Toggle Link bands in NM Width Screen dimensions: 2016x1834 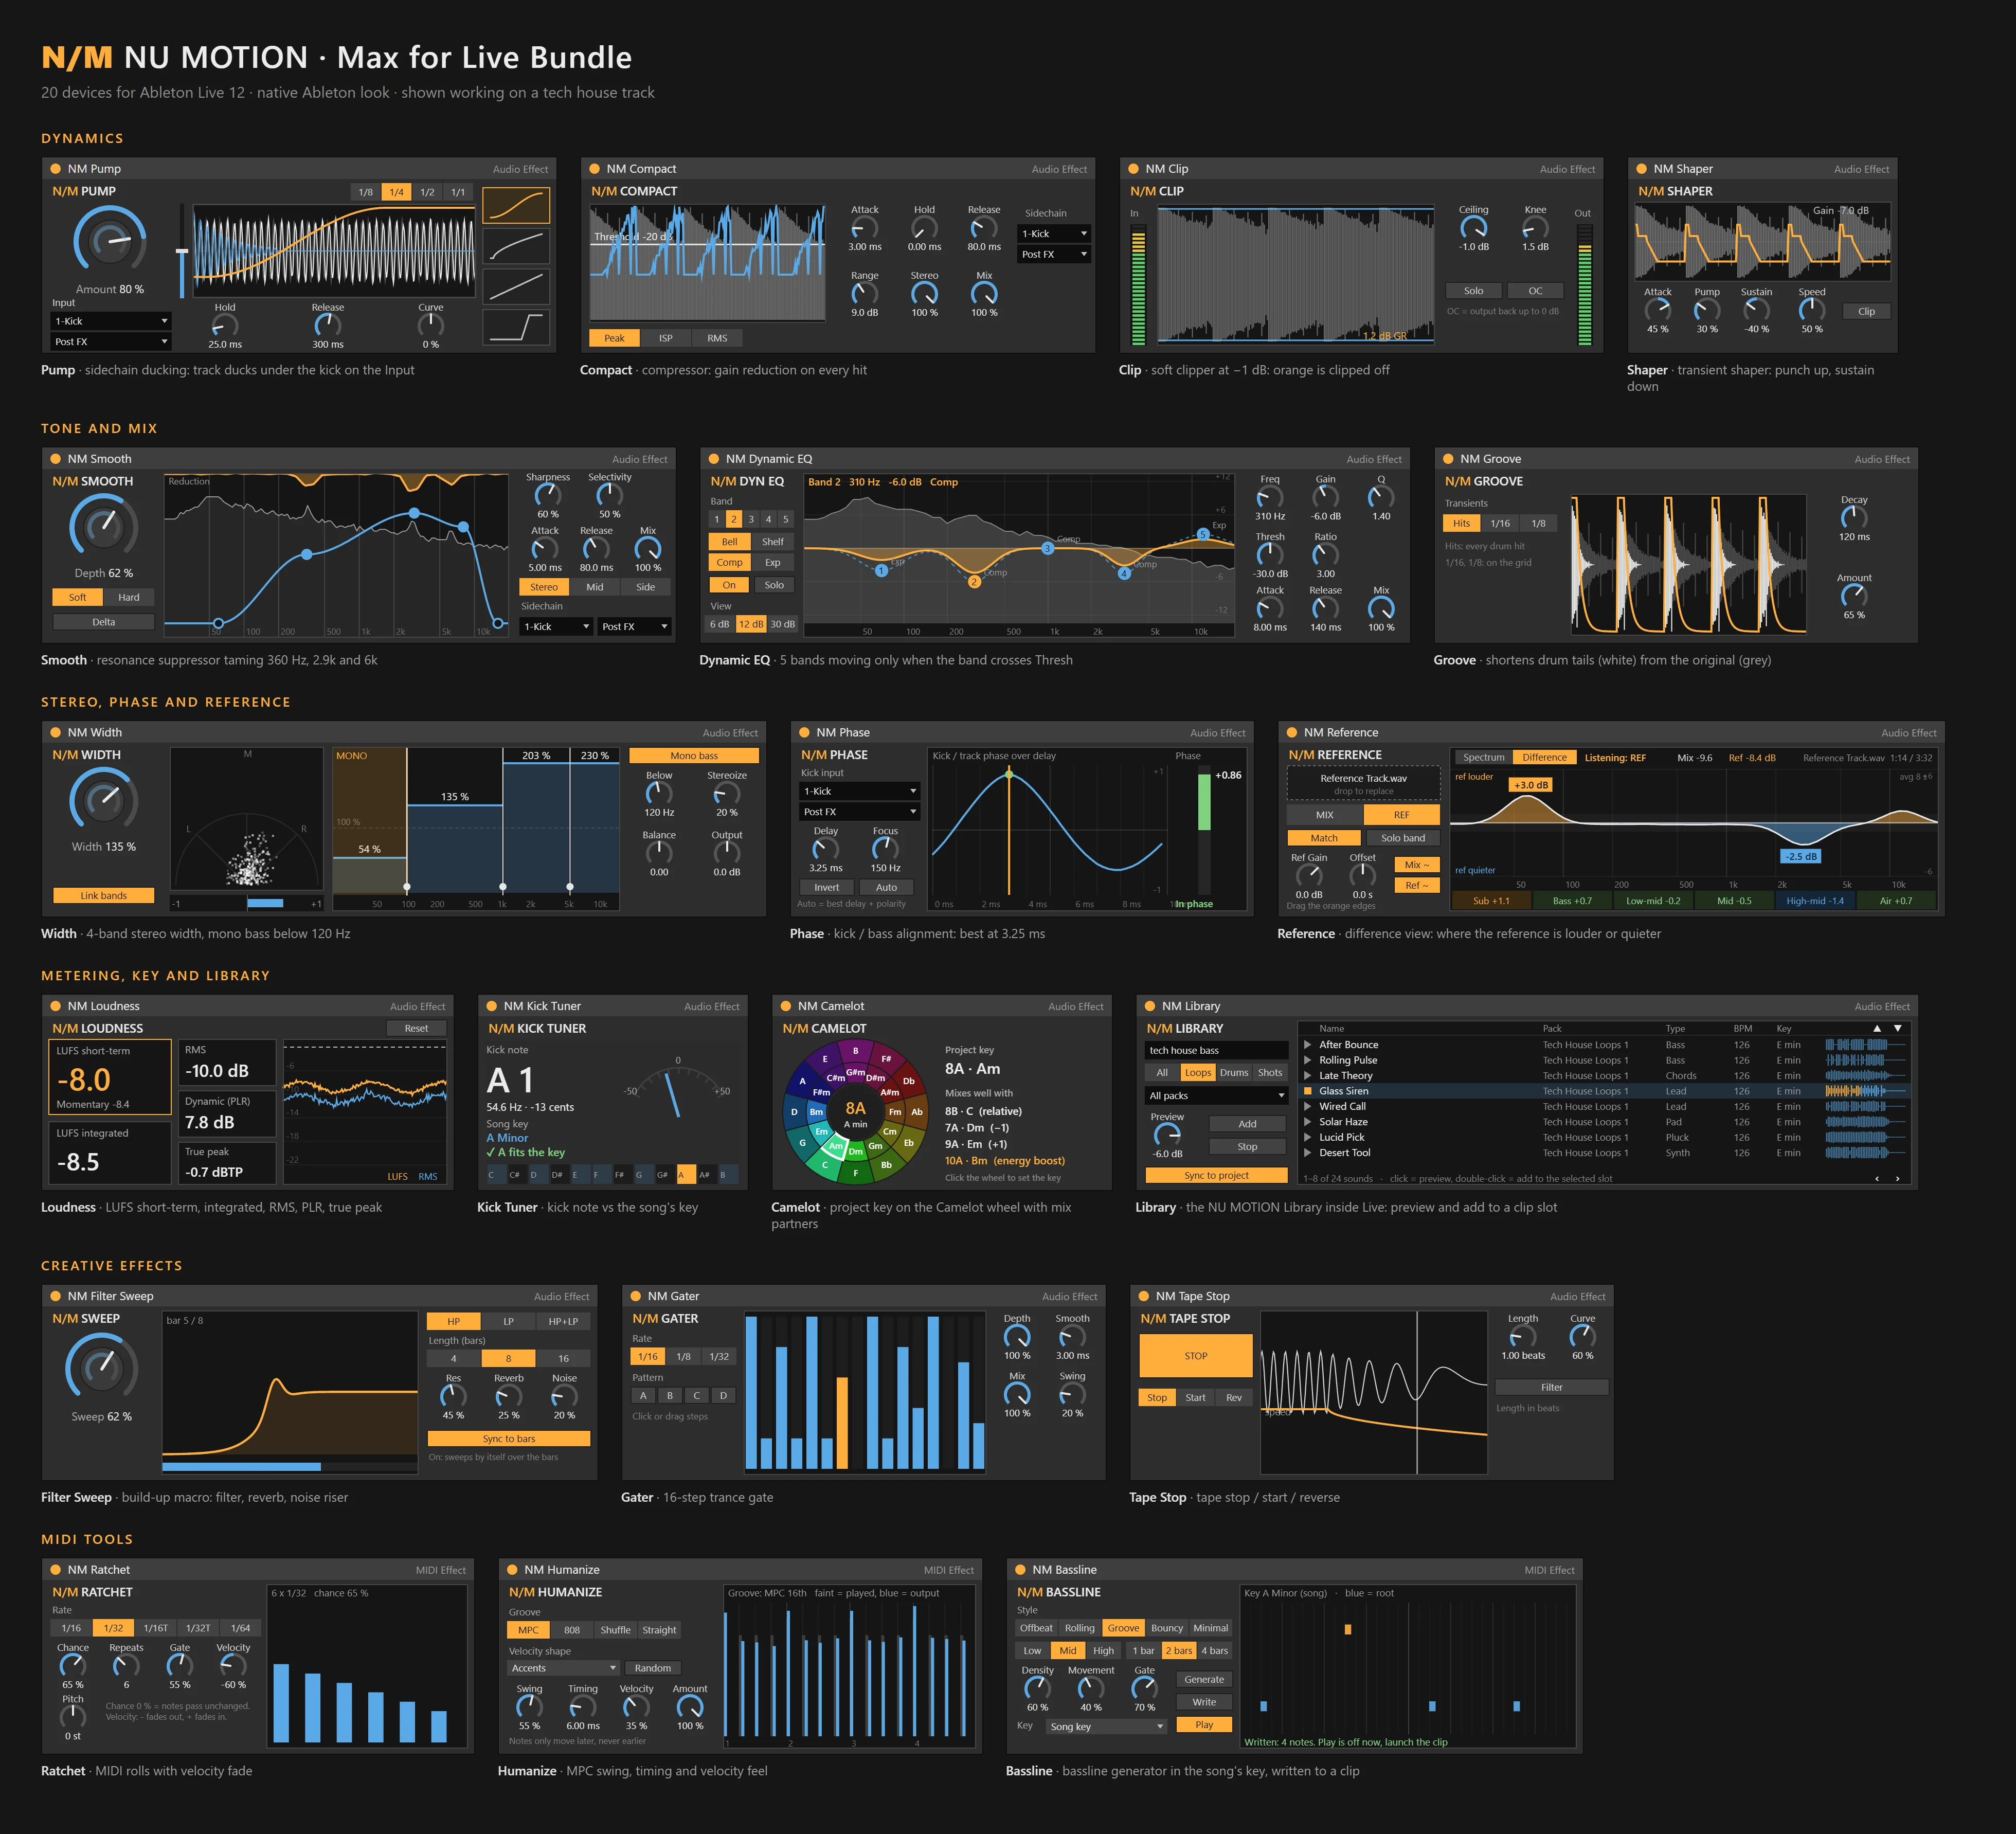pyautogui.click(x=104, y=896)
